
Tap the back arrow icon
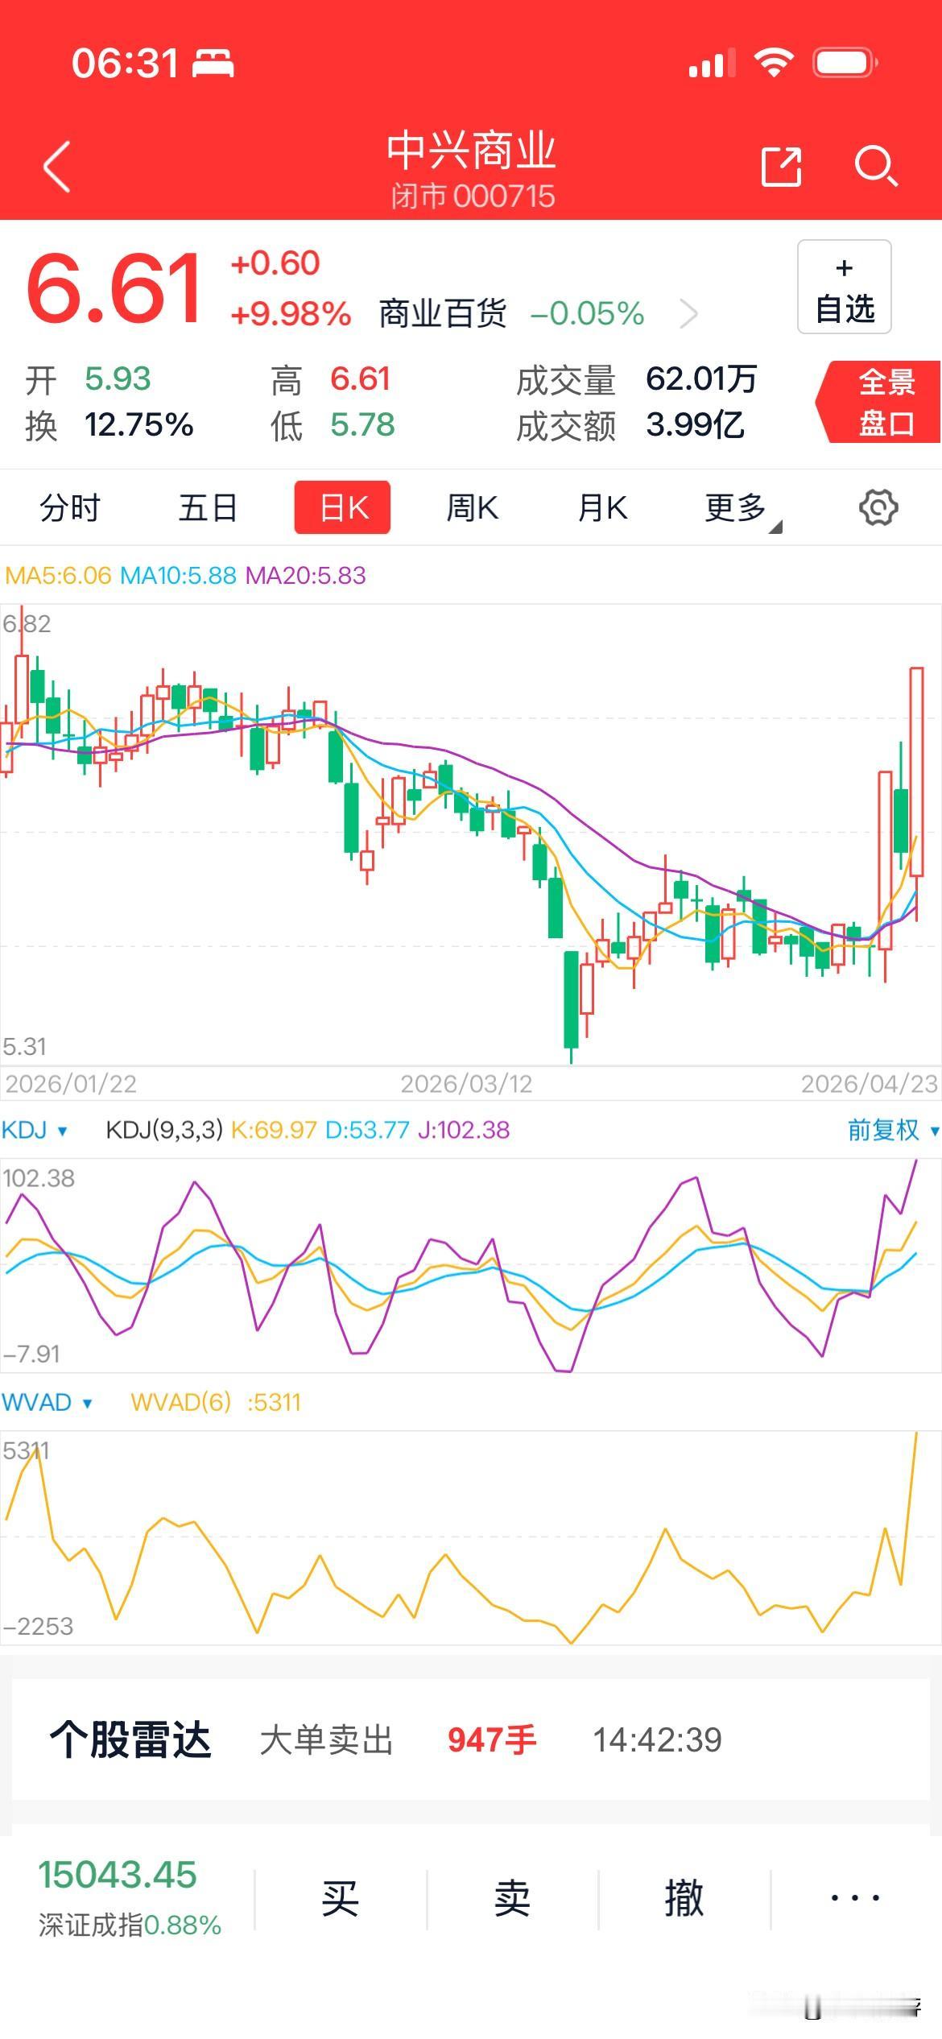click(57, 167)
